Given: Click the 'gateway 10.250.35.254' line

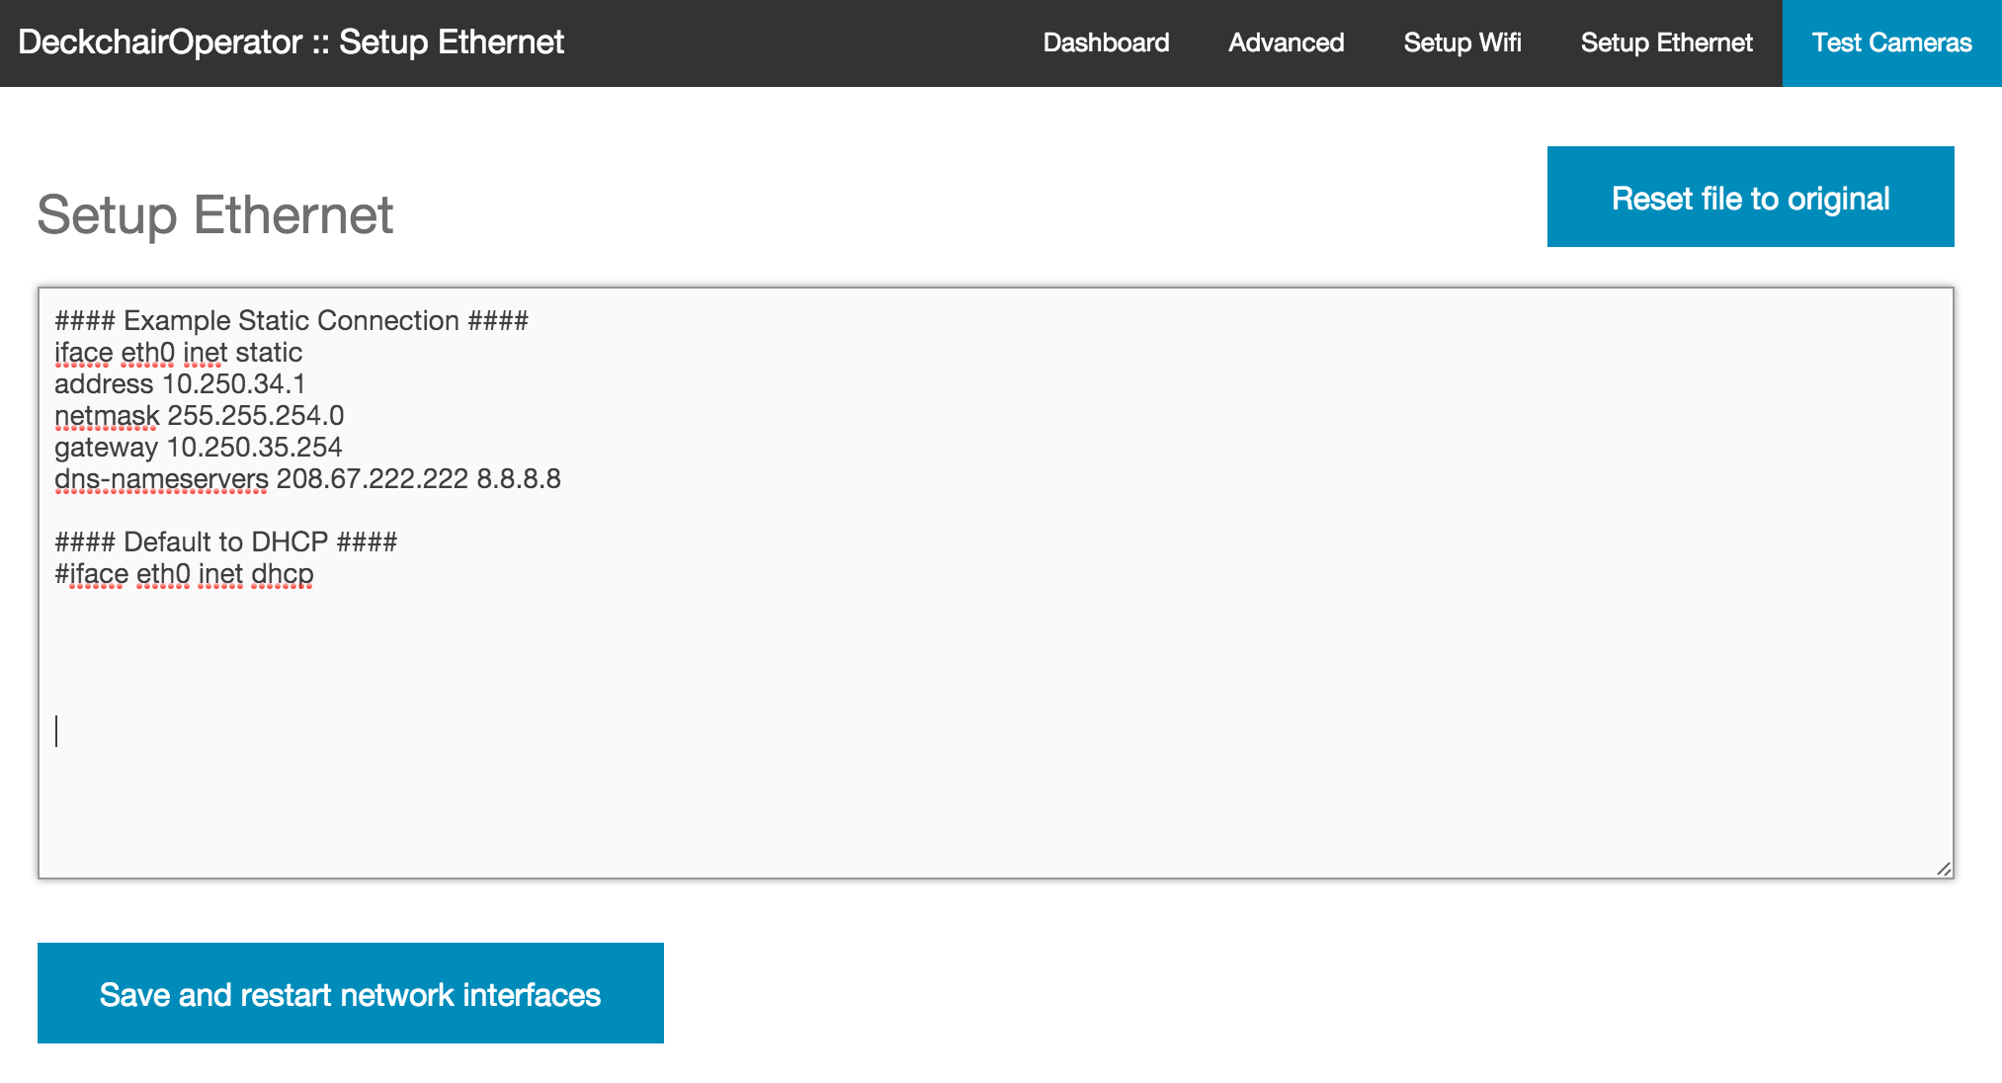Looking at the screenshot, I should point(198,447).
